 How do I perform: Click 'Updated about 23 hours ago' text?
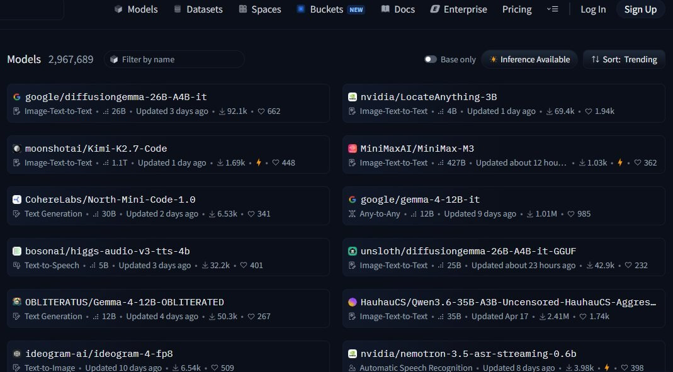(523, 265)
